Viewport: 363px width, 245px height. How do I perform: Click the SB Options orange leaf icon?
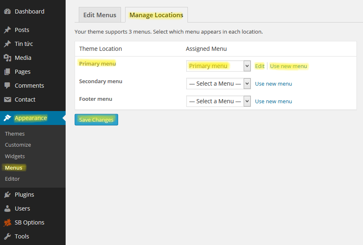[x=7, y=222]
